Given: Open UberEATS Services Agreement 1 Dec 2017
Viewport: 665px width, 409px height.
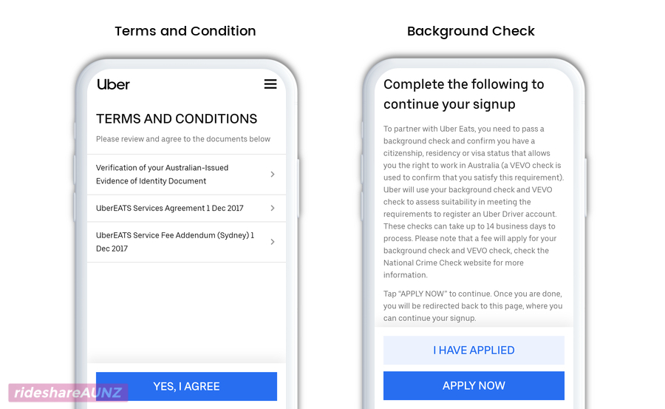Looking at the screenshot, I should pyautogui.click(x=187, y=208).
